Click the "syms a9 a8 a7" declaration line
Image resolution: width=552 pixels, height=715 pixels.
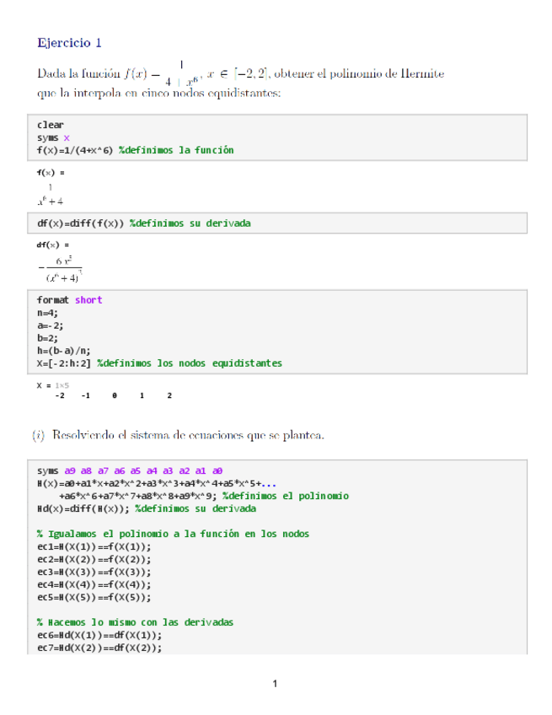click(x=129, y=470)
